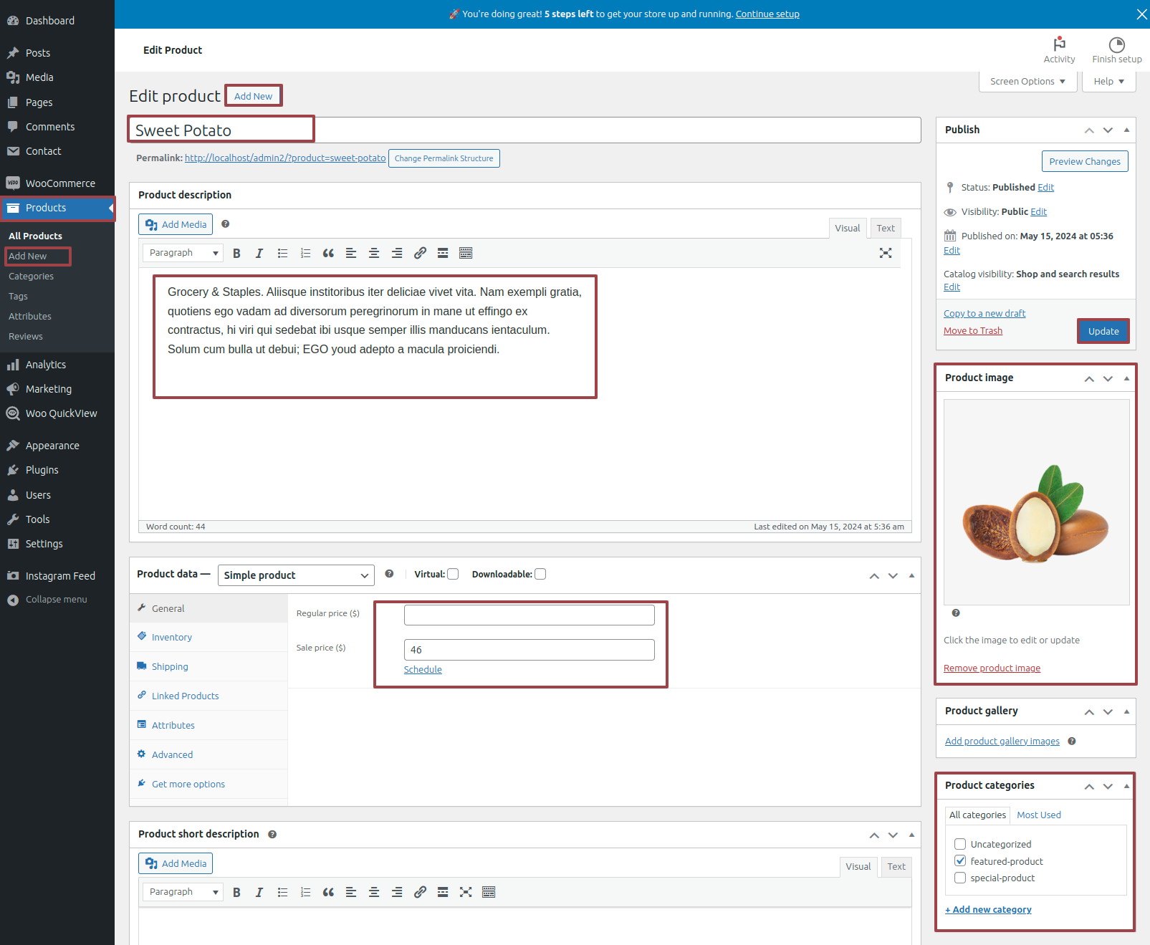1150x945 pixels.
Task: Expand the Screen Options panel
Action: tap(1027, 82)
